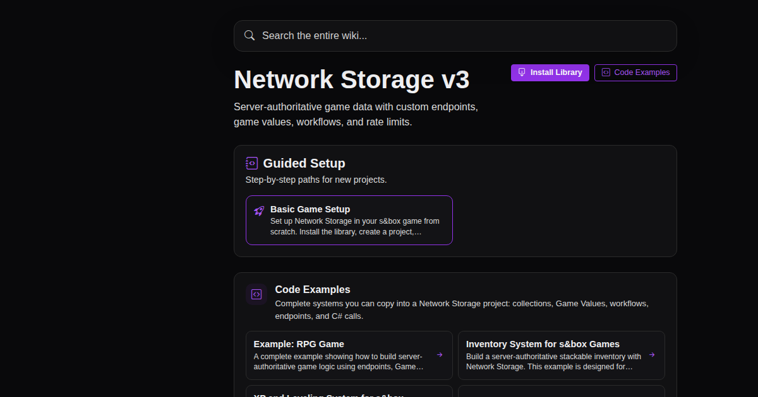Click the Install Library button
The width and height of the screenshot is (758, 397).
click(550, 72)
